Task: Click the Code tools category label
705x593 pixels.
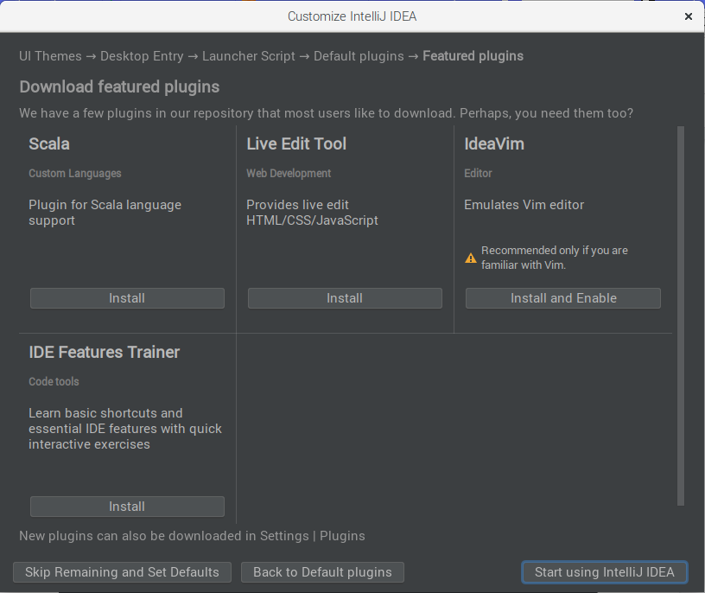Action: (x=54, y=381)
